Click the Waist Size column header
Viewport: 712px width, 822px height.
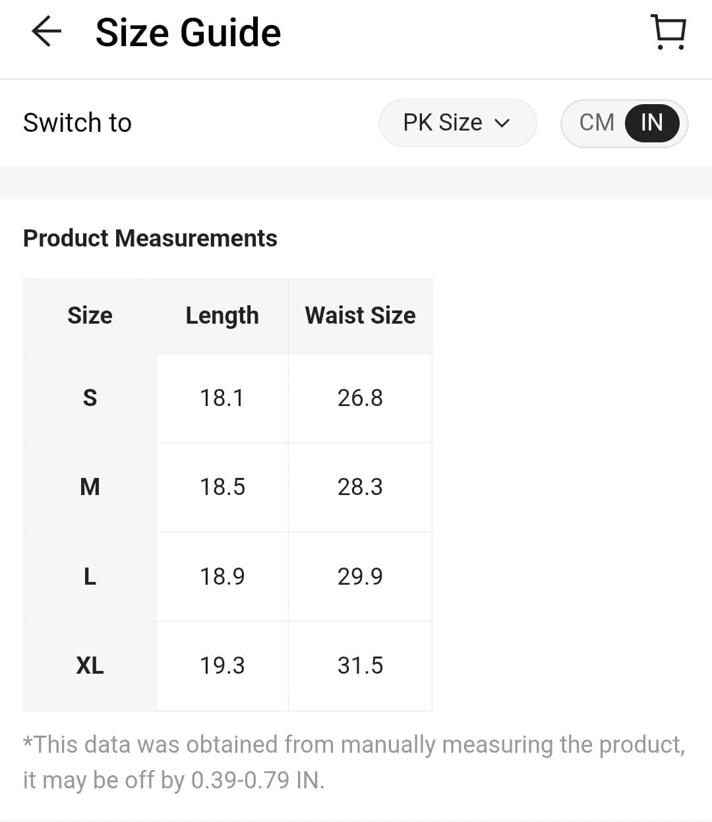[x=360, y=316]
